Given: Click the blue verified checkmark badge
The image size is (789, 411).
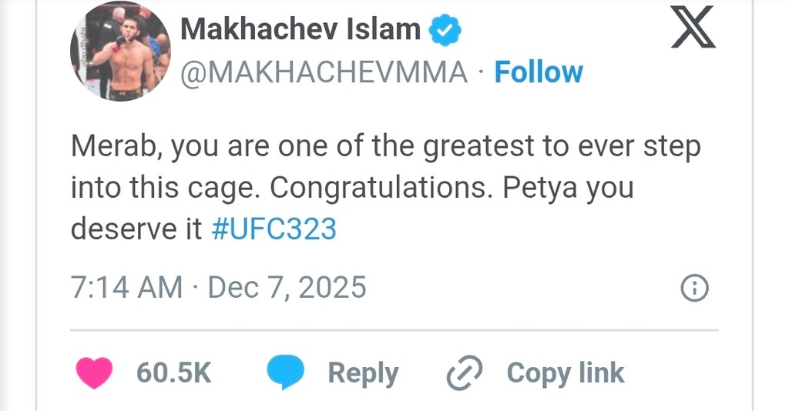Looking at the screenshot, I should [x=445, y=31].
